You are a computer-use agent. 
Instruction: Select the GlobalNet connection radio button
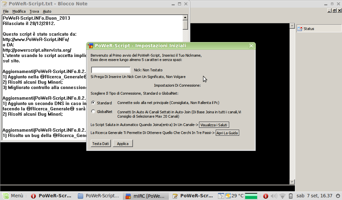93,111
